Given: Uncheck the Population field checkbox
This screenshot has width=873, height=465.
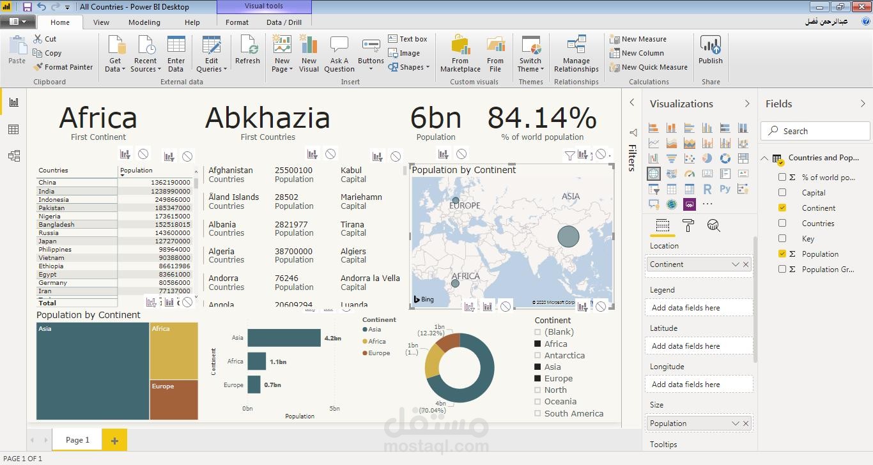Looking at the screenshot, I should pos(782,254).
